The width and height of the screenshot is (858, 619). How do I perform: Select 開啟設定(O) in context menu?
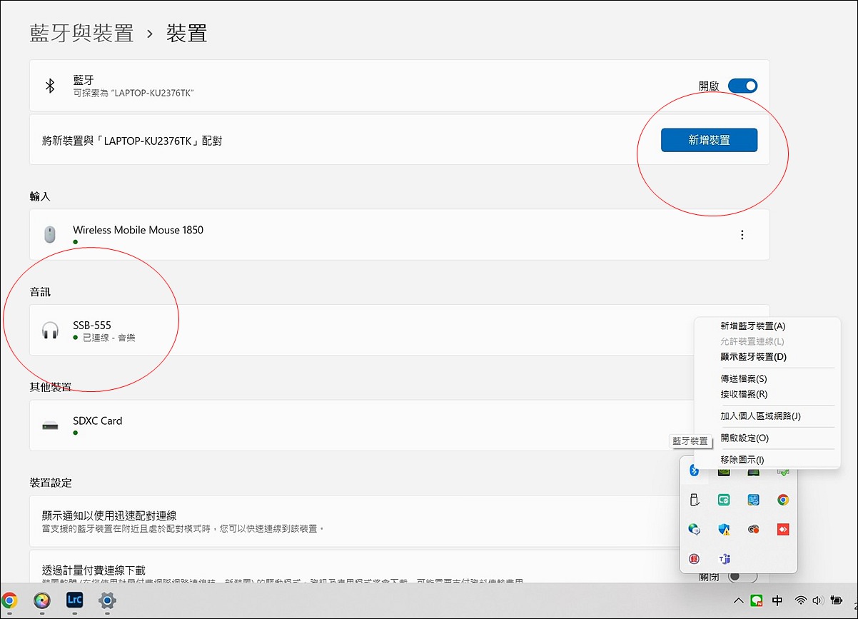[745, 438]
